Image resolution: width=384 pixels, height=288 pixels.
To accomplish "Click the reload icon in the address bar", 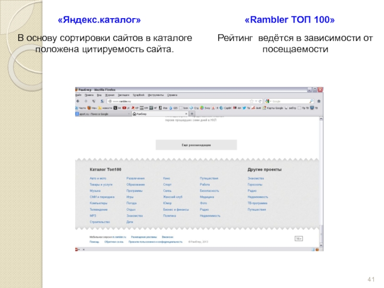I will click(260, 101).
